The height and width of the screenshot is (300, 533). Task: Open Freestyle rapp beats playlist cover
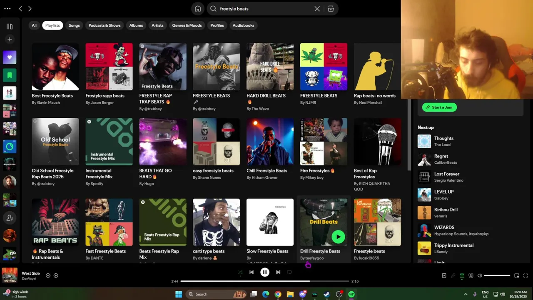[109, 67]
